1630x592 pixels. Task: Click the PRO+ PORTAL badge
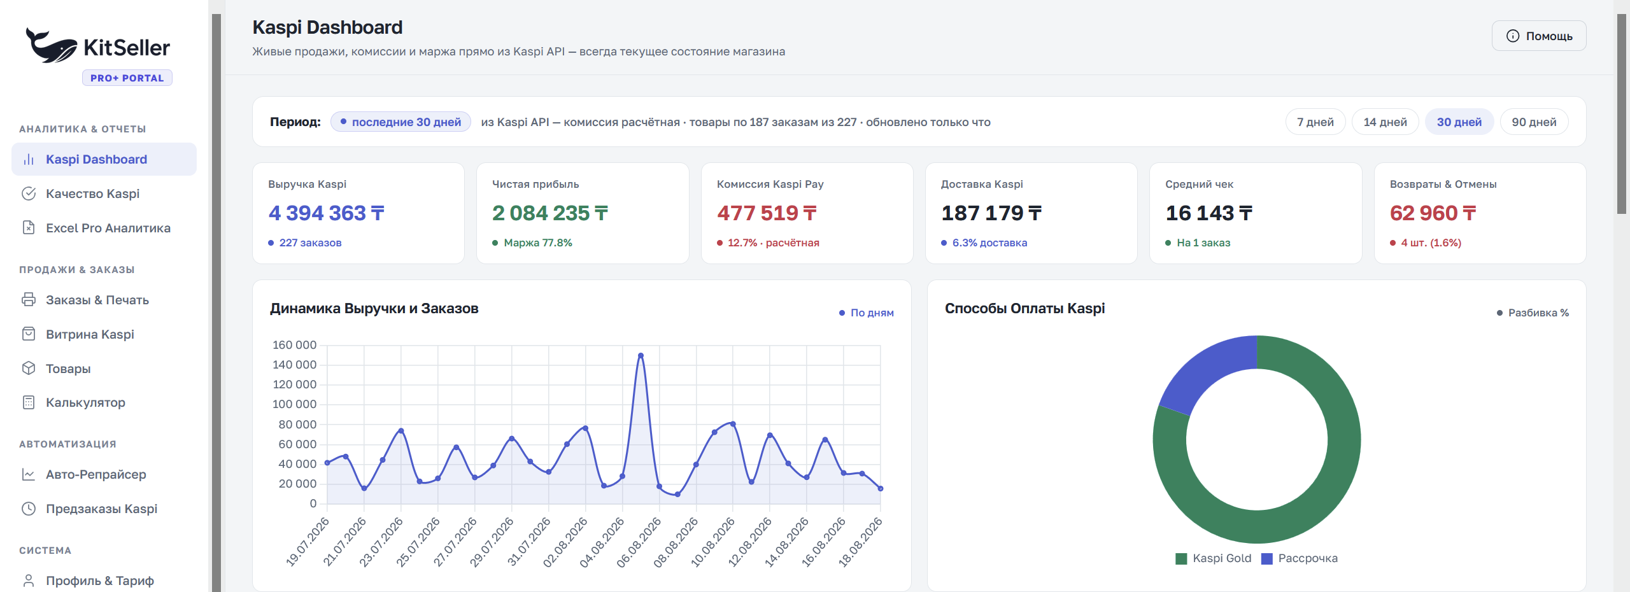(127, 78)
